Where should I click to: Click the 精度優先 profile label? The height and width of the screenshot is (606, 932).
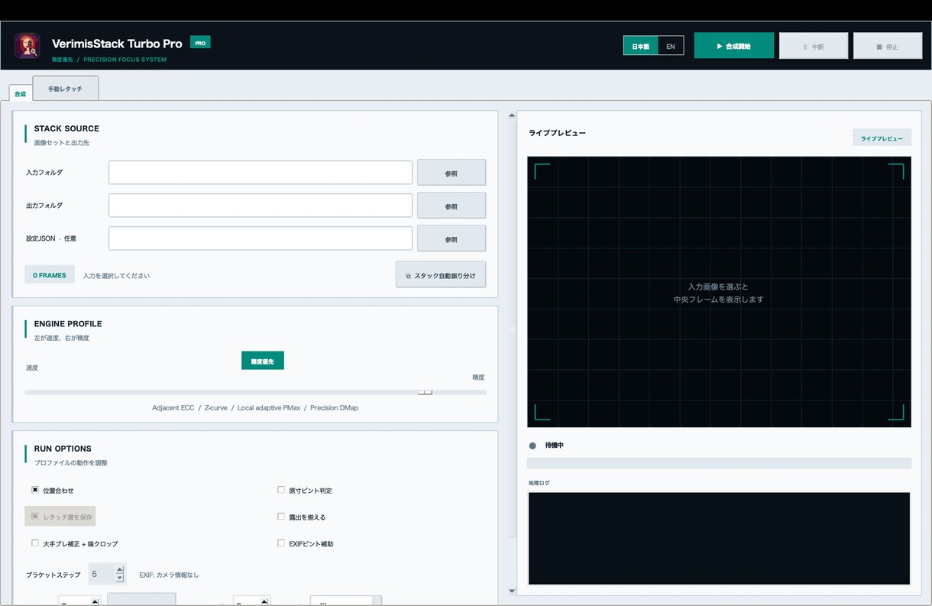263,361
